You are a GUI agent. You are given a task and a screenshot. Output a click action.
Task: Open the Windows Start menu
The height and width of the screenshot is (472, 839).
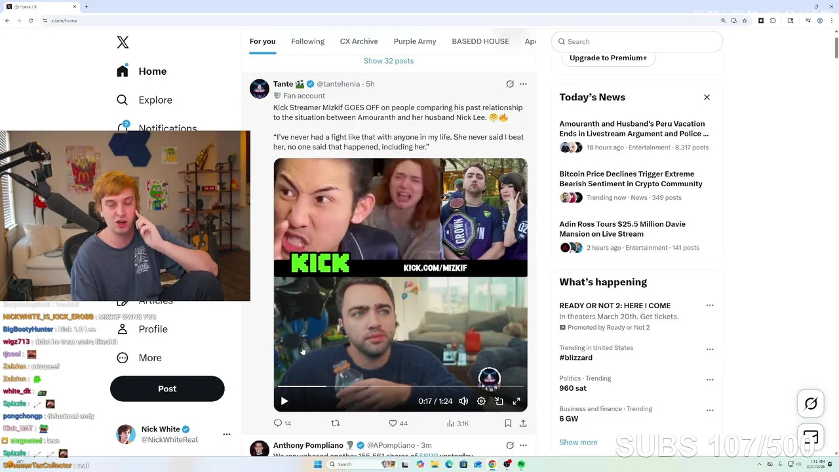(318, 464)
